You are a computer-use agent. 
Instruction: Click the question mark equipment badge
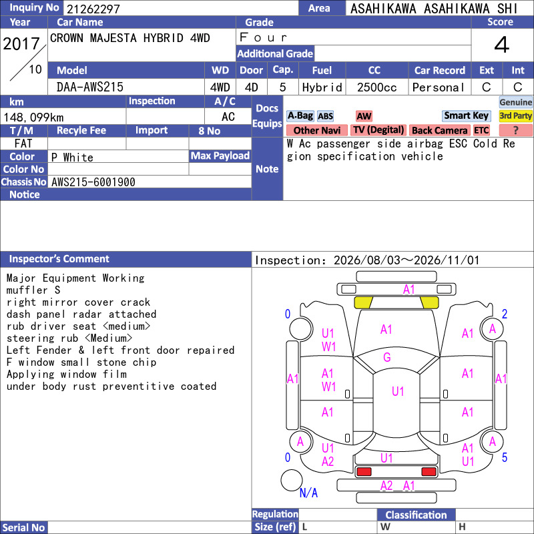click(515, 130)
